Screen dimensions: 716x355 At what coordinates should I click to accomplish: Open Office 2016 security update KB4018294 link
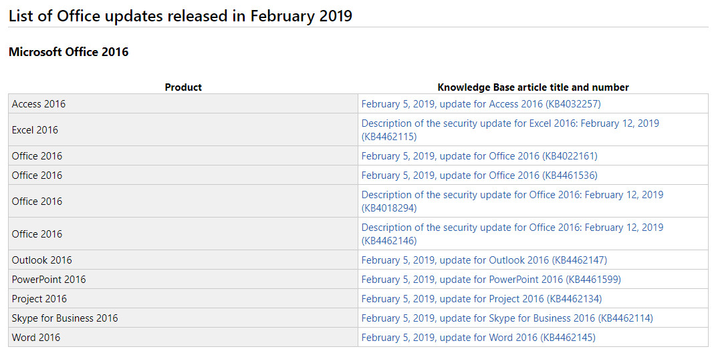click(512, 201)
